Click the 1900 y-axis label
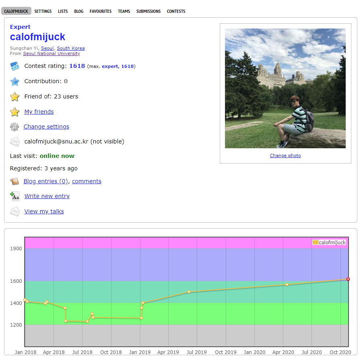This screenshot has width=361, height=360. 16,249
